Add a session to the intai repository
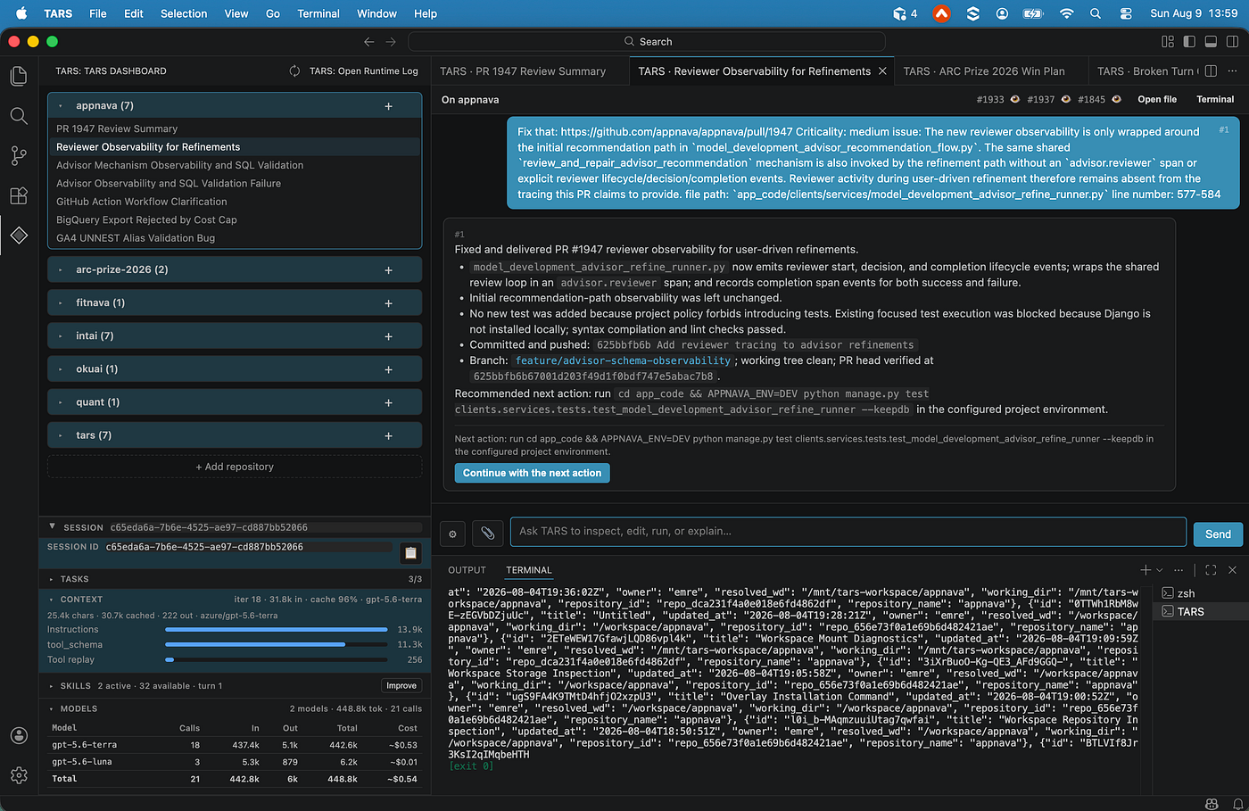The height and width of the screenshot is (811, 1249). click(x=388, y=336)
